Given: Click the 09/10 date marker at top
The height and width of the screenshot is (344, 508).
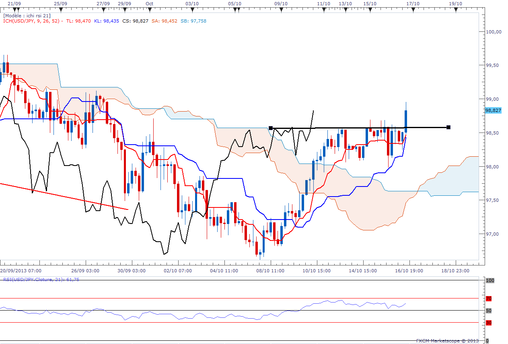Looking at the screenshot, I should click(281, 3).
